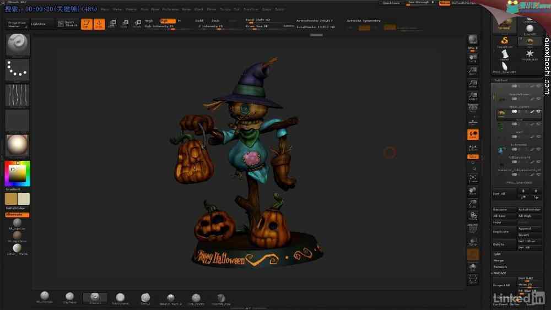Click the Scroll canvas icon
This screenshot has width=551, height=310.
tap(473, 58)
